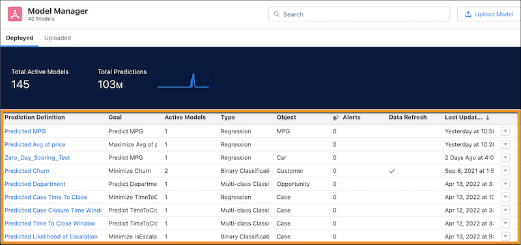Click Active Models value 2 for Predicted Churn
This screenshot has height=245, width=521.
coord(166,171)
